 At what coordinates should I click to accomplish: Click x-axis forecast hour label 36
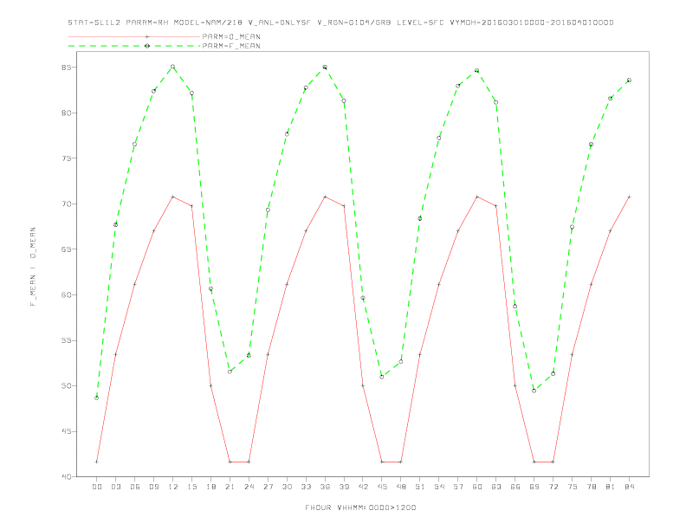coord(325,487)
